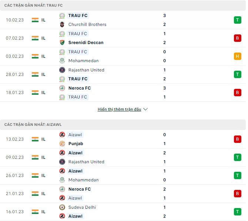Click the green T badge for 10.02.23
248x221 pixels.
tap(237, 20)
